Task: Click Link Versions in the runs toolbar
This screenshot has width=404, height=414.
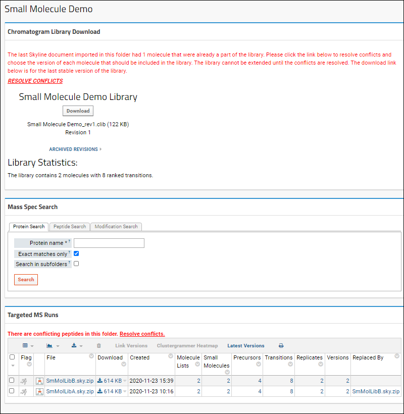Action: click(131, 346)
